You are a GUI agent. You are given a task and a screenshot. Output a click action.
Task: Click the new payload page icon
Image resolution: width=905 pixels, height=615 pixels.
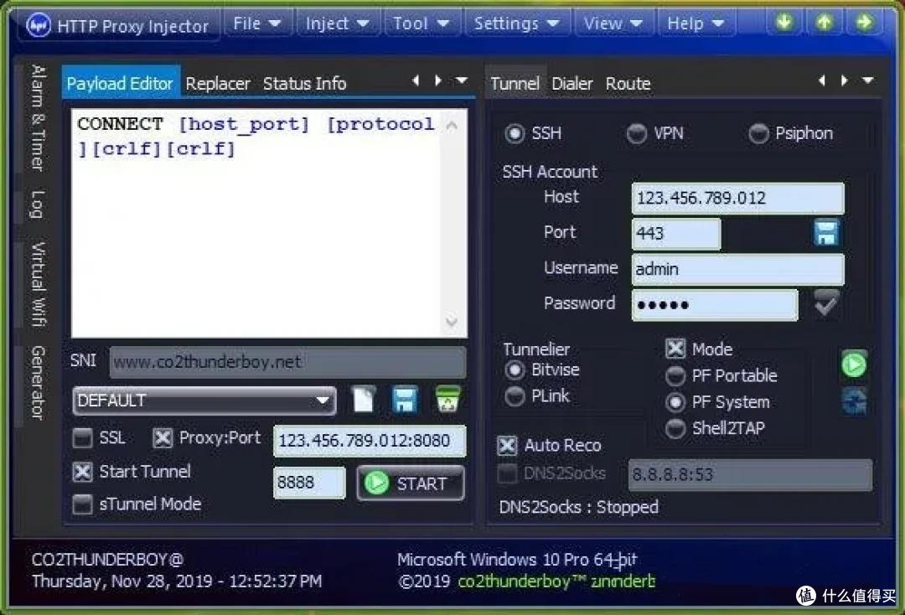coord(364,399)
